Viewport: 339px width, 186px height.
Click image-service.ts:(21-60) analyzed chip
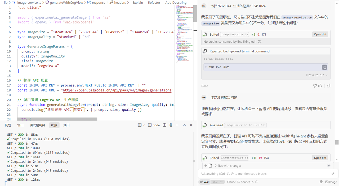pyautogui.click(x=246, y=125)
